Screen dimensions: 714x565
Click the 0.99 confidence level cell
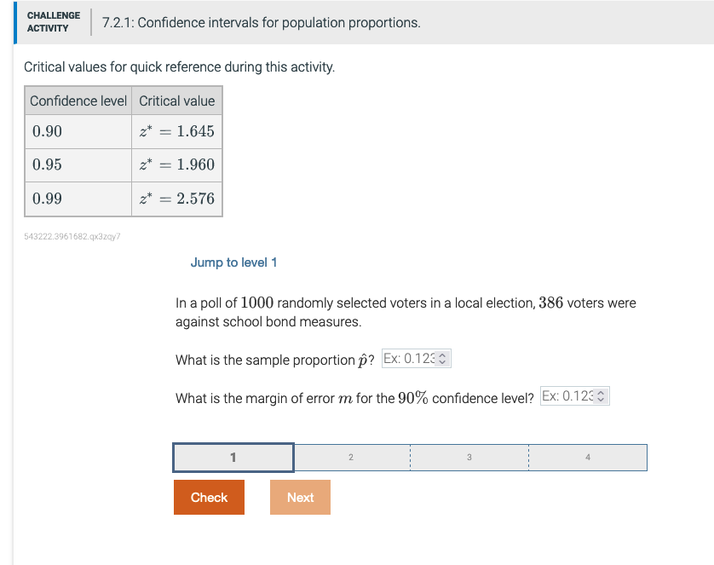click(x=78, y=199)
